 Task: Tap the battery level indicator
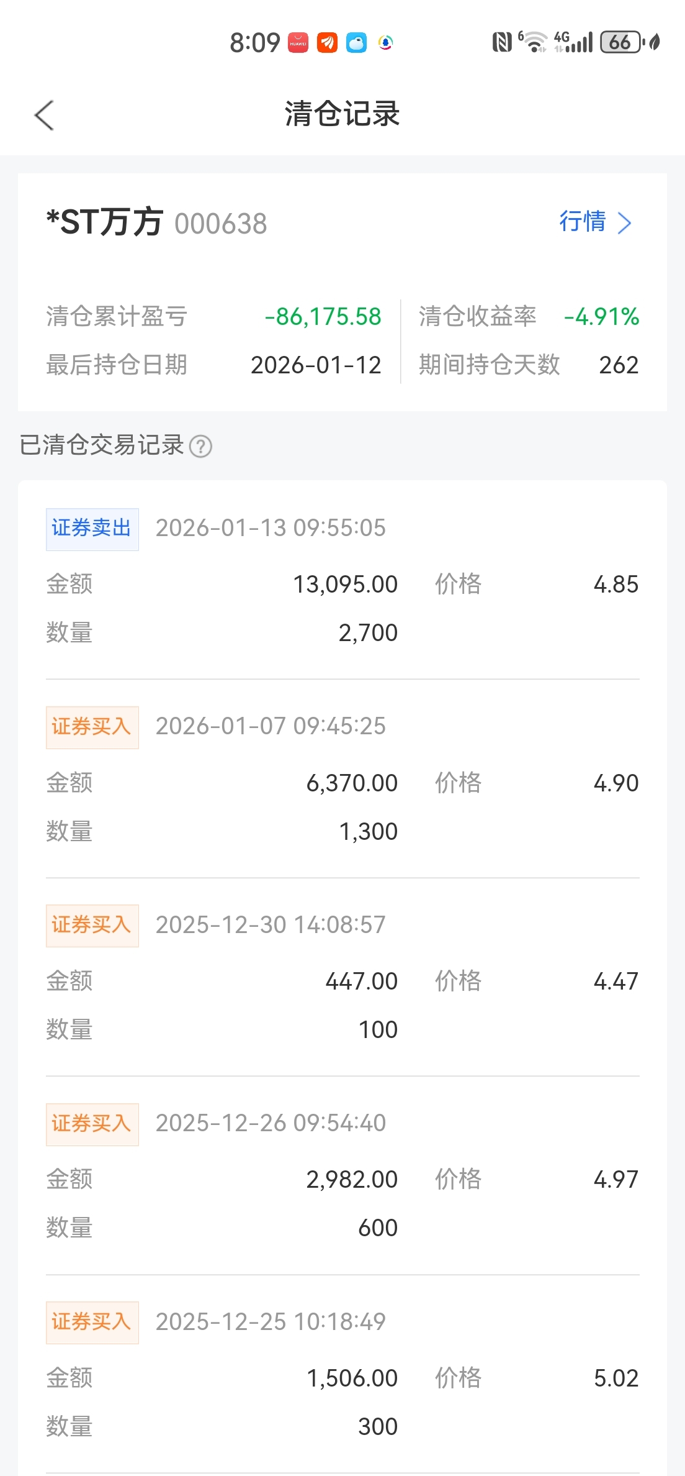tap(620, 42)
